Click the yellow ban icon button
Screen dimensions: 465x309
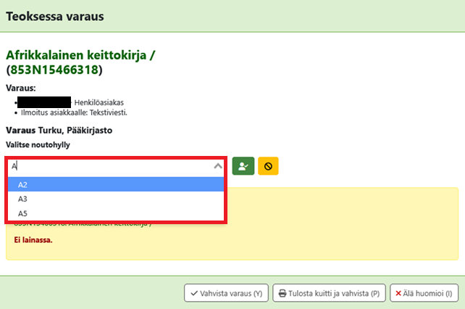267,166
